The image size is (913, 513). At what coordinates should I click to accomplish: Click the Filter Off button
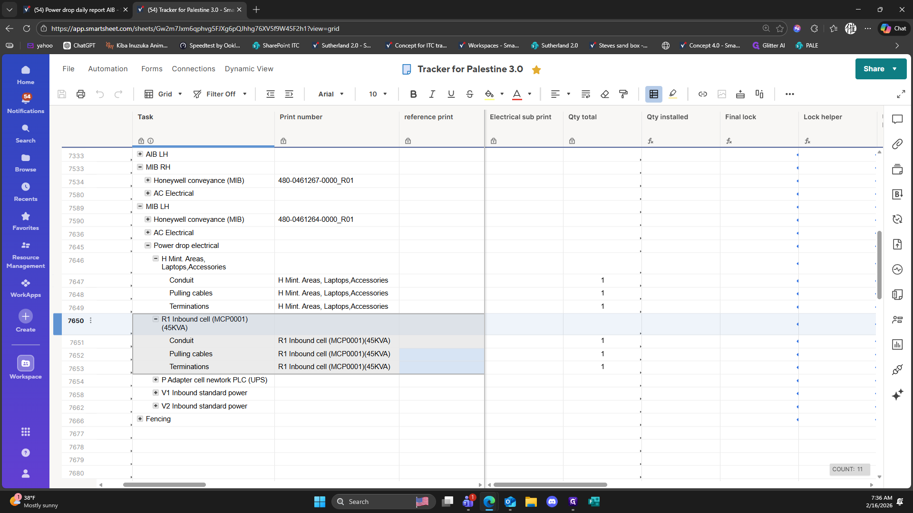(x=220, y=94)
